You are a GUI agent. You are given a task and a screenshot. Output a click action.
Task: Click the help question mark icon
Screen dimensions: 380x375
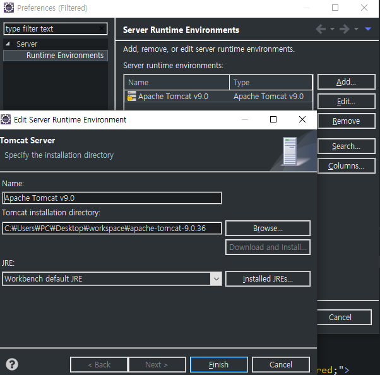(12, 364)
